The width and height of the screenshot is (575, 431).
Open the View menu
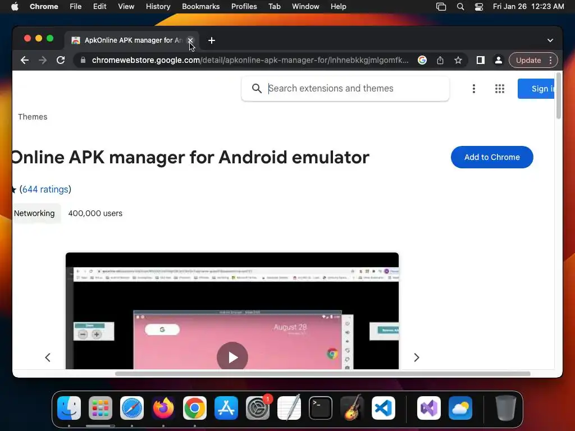(x=126, y=7)
